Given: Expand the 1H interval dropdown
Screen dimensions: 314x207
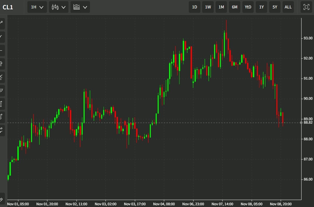Looking at the screenshot, I should [37, 7].
